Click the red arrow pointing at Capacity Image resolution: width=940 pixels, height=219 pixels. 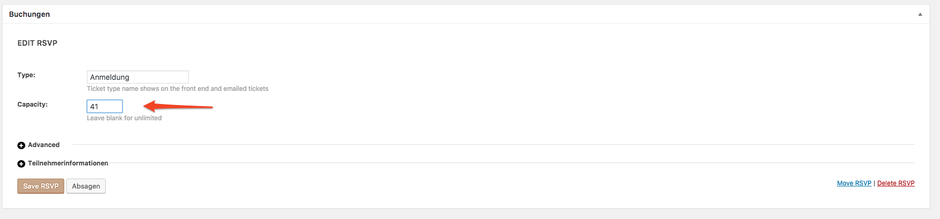pos(178,107)
